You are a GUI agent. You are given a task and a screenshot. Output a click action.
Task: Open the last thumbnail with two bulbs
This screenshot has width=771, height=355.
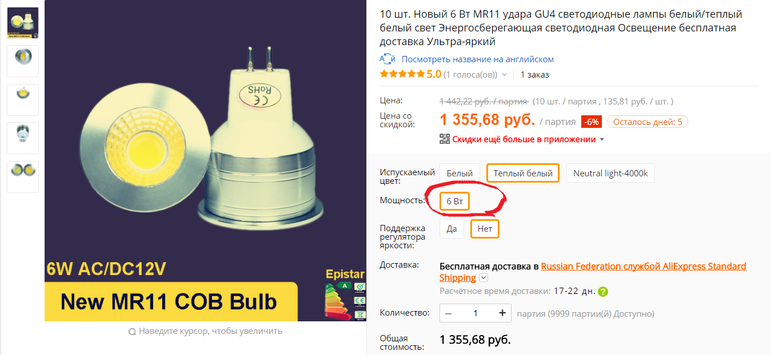tap(23, 177)
